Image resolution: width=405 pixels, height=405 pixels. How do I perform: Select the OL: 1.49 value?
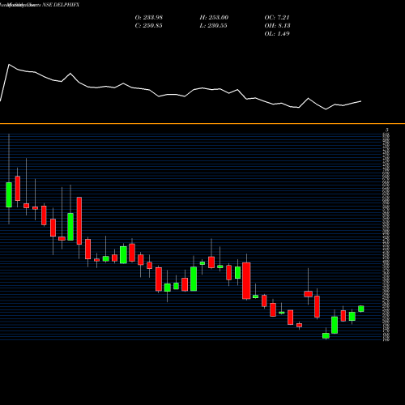pos(277,33)
